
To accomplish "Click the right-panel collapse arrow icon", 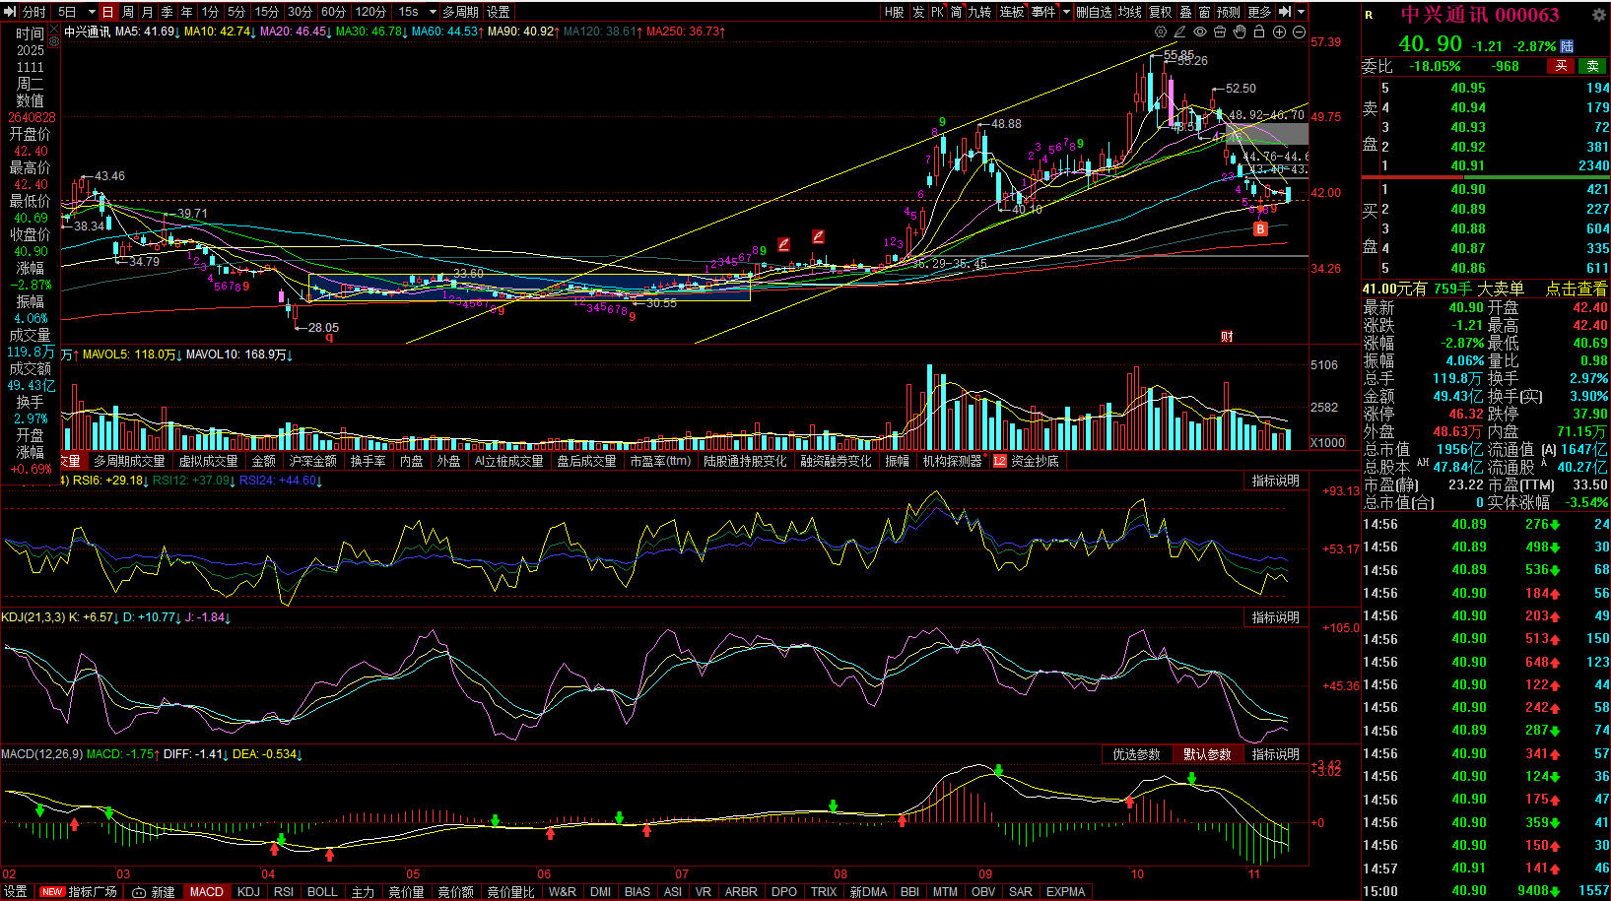I will click(x=1285, y=12).
